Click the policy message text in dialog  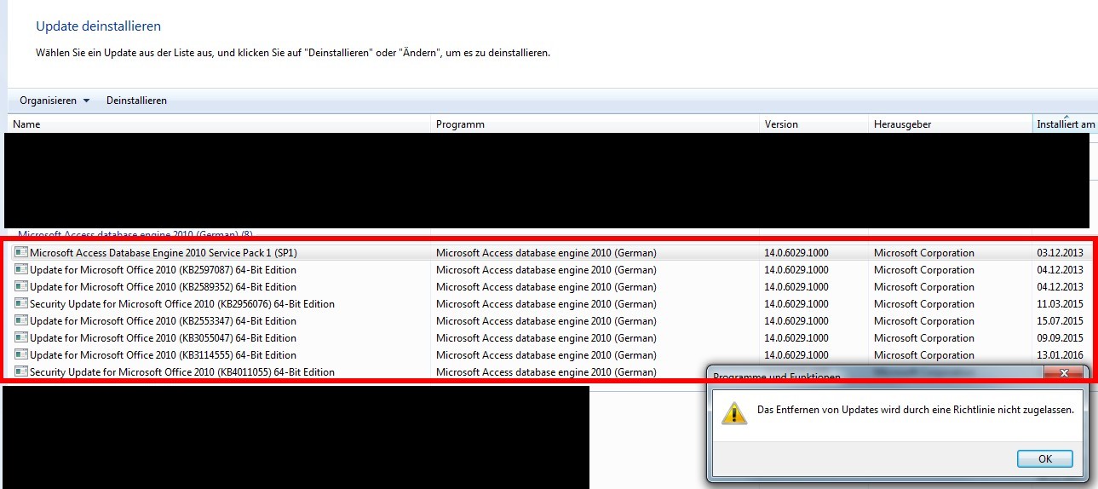pyautogui.click(x=916, y=410)
